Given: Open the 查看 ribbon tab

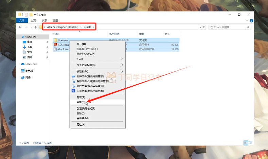Looking at the screenshot, I should (x=56, y=20).
